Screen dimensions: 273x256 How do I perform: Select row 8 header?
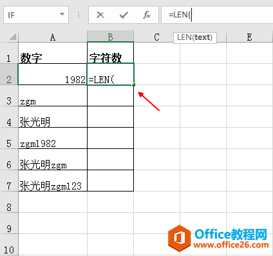tap(9, 202)
